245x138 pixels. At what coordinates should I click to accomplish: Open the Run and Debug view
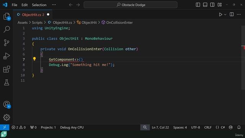[x=7, y=56]
